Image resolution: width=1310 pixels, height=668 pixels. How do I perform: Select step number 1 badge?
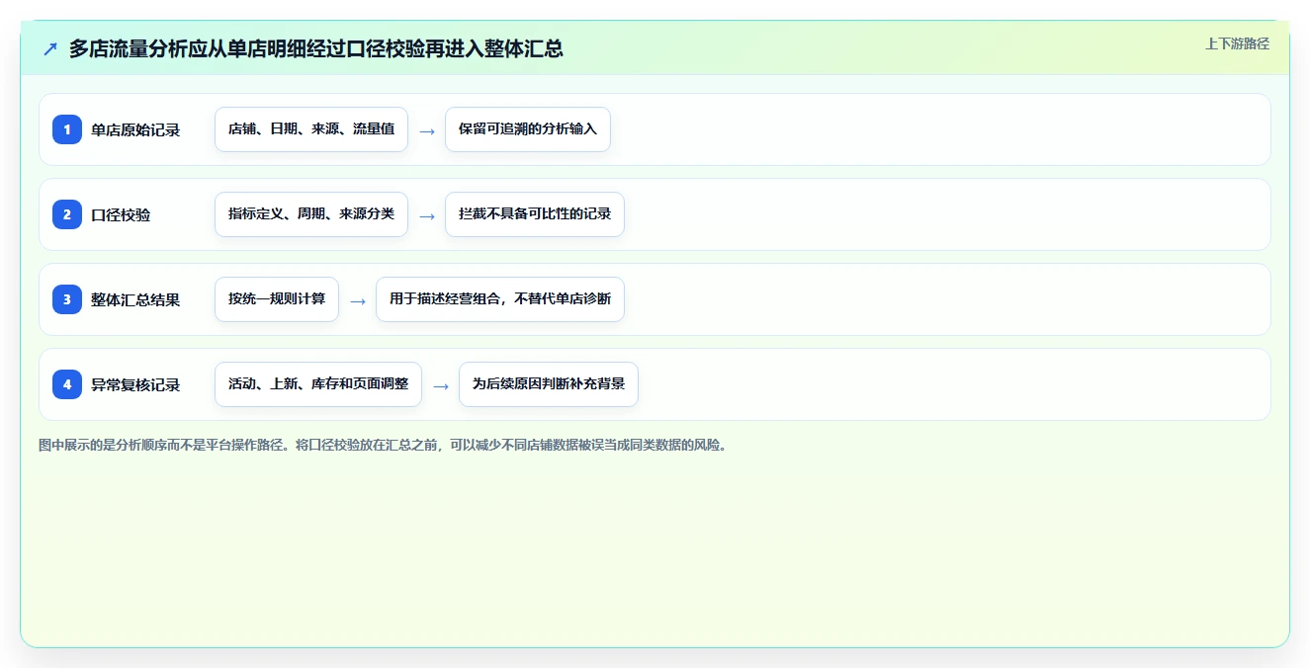click(67, 129)
